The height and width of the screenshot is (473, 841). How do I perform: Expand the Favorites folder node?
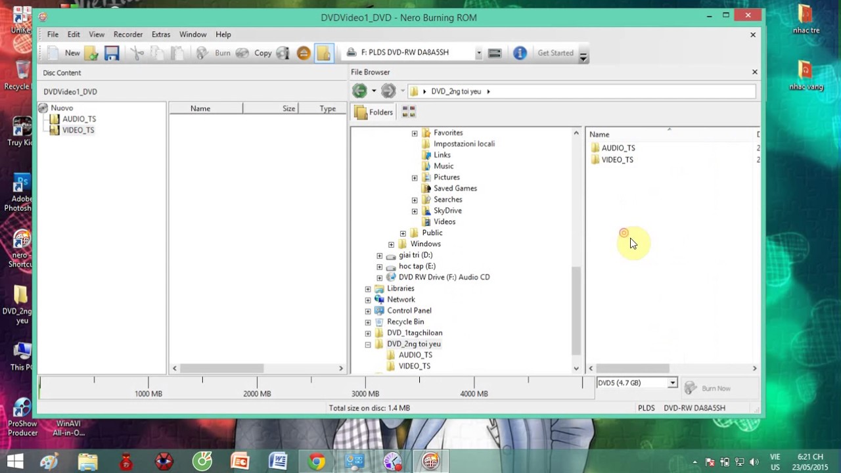(415, 133)
